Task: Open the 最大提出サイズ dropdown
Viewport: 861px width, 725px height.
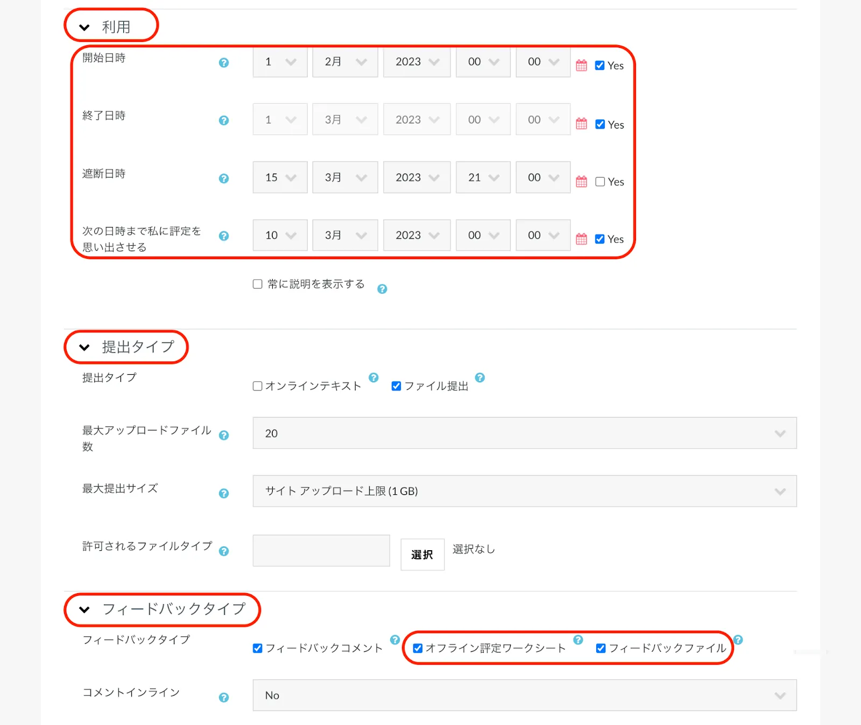Action: (x=524, y=491)
